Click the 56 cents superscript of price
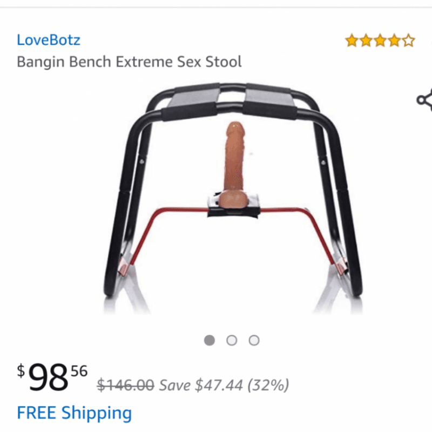The height and width of the screenshot is (432, 432). pos(79,371)
